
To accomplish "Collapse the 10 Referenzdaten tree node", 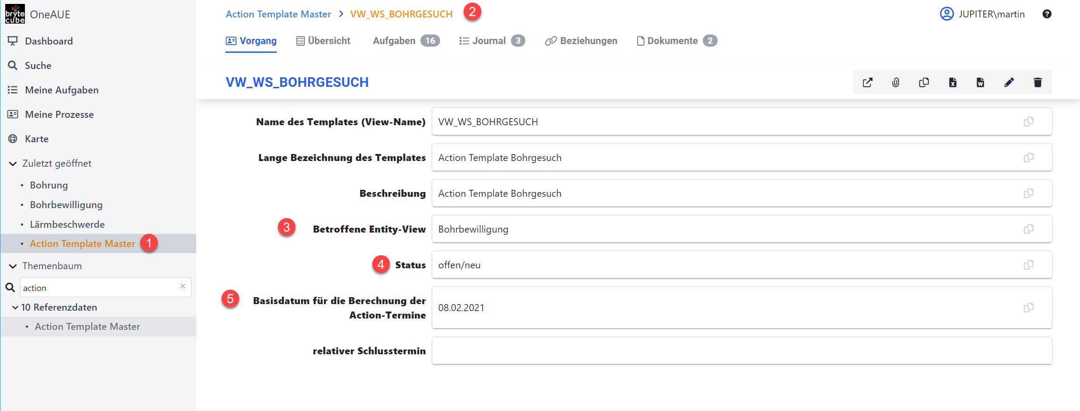I will click(15, 308).
